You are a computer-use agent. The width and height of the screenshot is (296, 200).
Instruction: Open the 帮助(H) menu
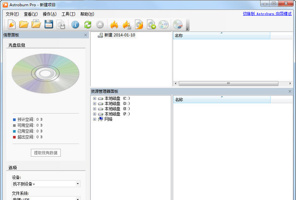[87, 14]
